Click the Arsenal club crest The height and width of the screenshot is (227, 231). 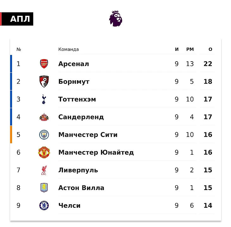(x=44, y=64)
